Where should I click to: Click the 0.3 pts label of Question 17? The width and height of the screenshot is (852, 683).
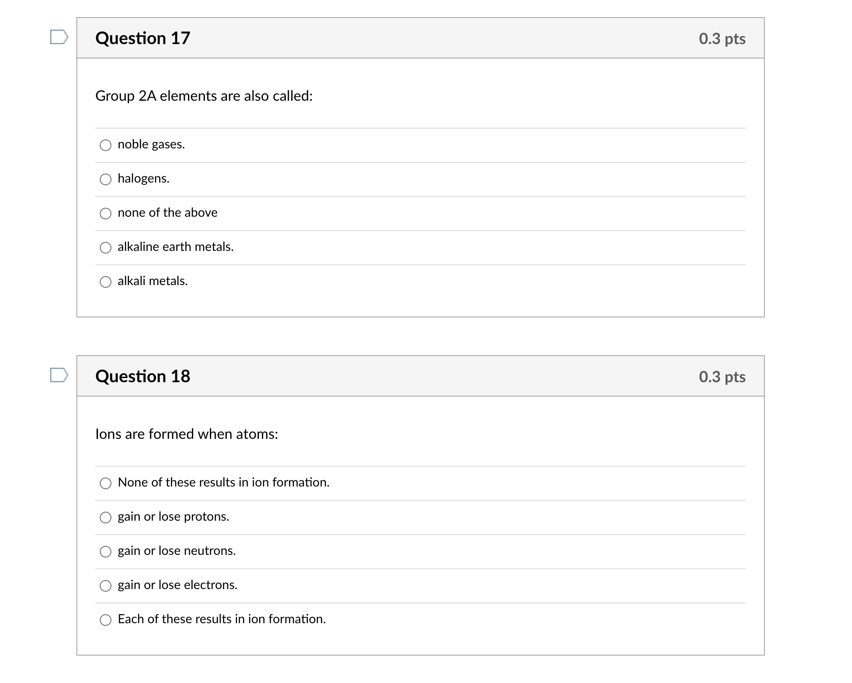722,39
